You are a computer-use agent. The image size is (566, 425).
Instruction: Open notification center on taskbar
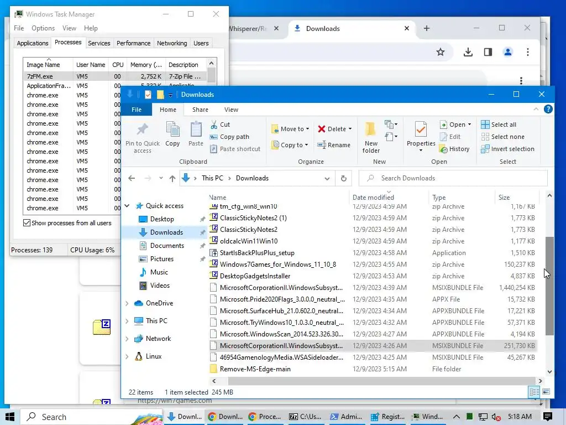pyautogui.click(x=547, y=417)
